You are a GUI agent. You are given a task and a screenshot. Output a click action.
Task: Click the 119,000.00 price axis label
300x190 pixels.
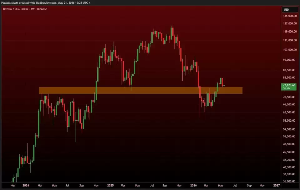click(x=290, y=32)
